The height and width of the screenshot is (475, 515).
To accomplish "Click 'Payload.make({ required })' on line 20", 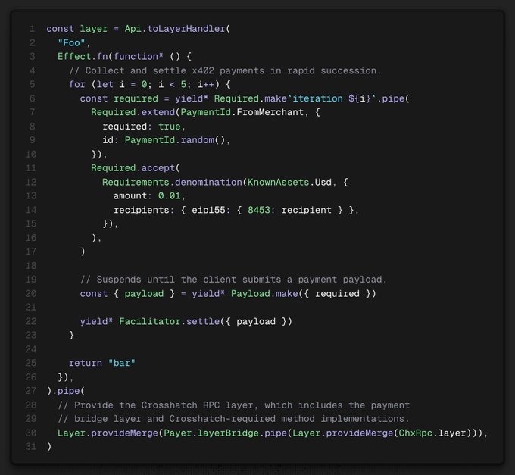I will (x=304, y=294).
